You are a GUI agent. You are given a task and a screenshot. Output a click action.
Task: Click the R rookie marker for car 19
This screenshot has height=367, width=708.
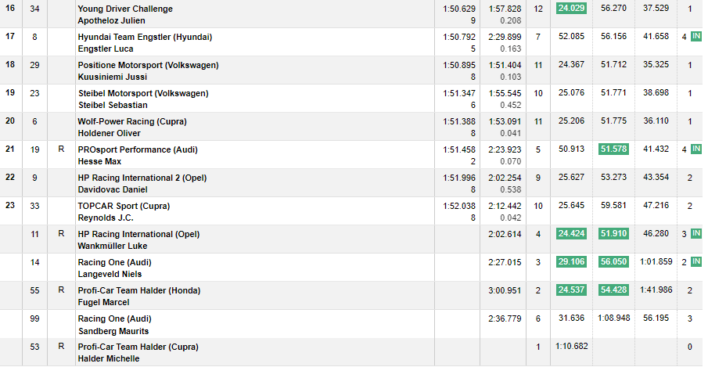61,149
